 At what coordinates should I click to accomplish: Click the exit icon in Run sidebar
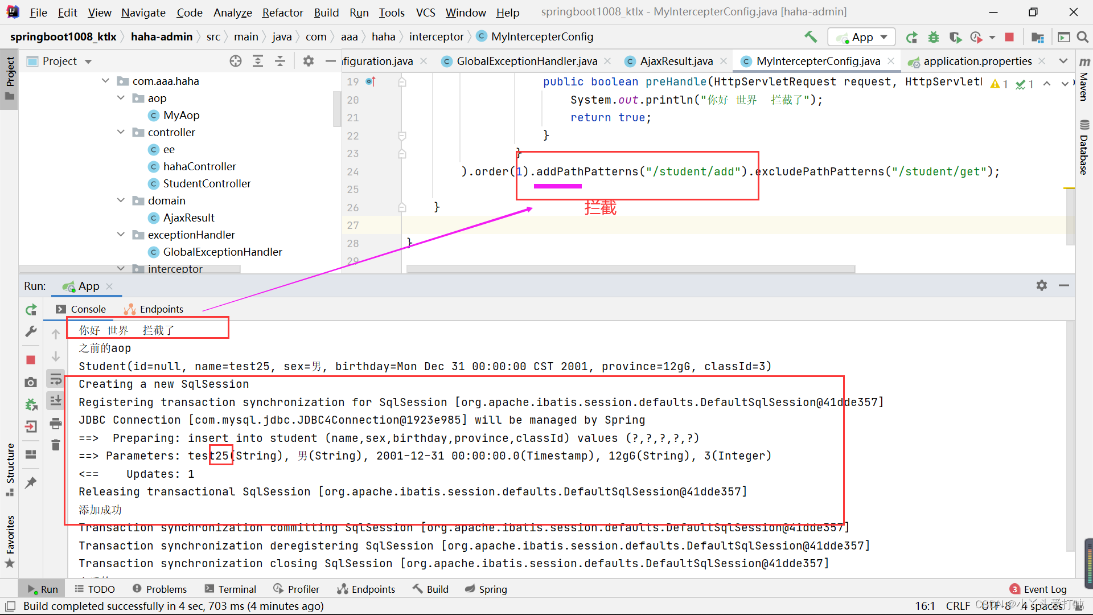(31, 427)
